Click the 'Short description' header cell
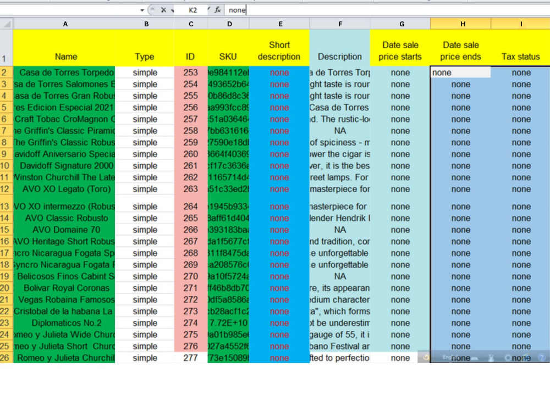Image resolution: width=550 pixels, height=412 pixels. pos(279,48)
